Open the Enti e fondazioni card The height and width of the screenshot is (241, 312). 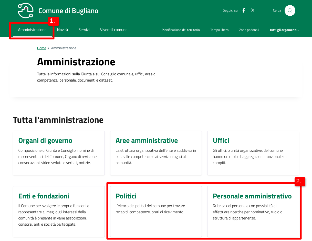click(x=44, y=196)
